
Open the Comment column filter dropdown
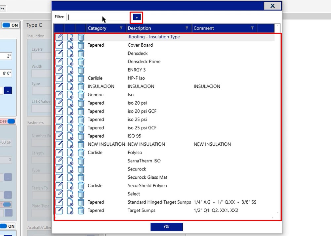click(x=252, y=28)
